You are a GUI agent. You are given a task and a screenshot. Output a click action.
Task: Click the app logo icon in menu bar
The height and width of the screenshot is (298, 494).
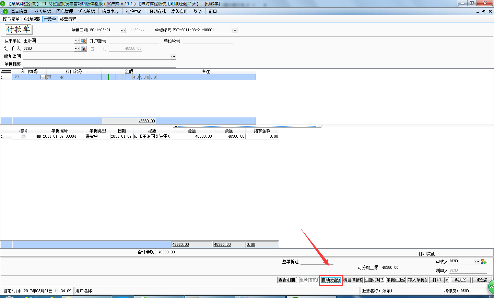pyautogui.click(x=5, y=11)
